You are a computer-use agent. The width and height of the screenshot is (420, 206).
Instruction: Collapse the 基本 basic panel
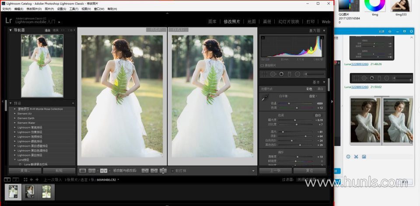(324, 82)
